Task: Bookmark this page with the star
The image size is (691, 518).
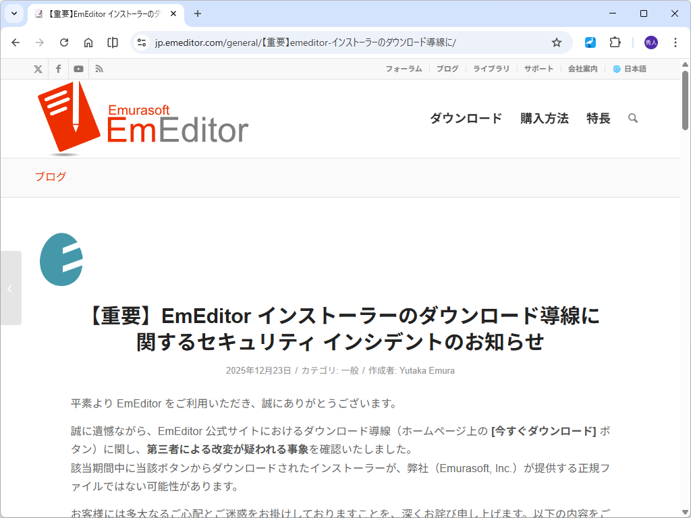Action: pos(557,42)
